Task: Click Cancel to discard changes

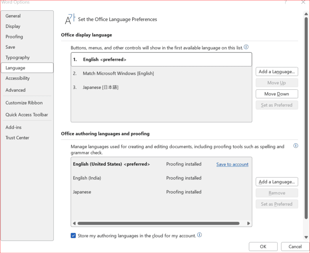Action: tap(295, 247)
